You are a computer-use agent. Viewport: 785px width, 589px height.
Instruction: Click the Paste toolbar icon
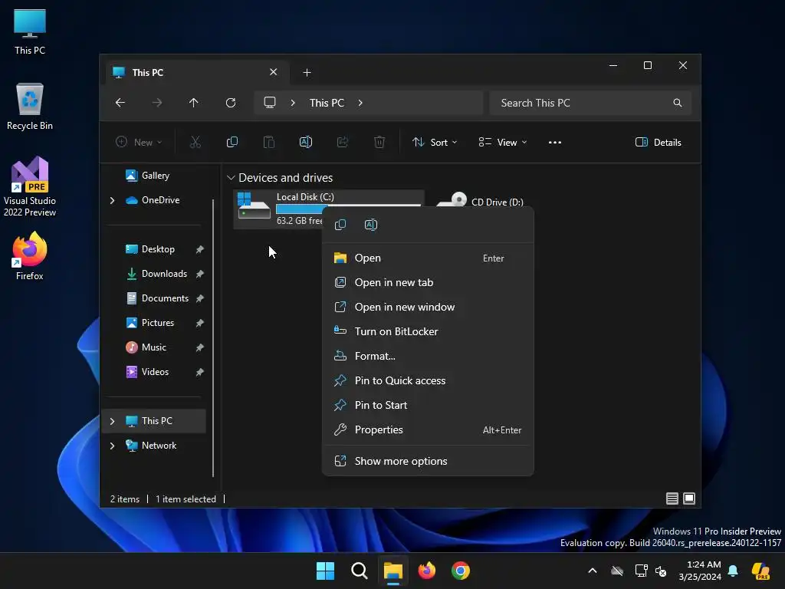269,142
